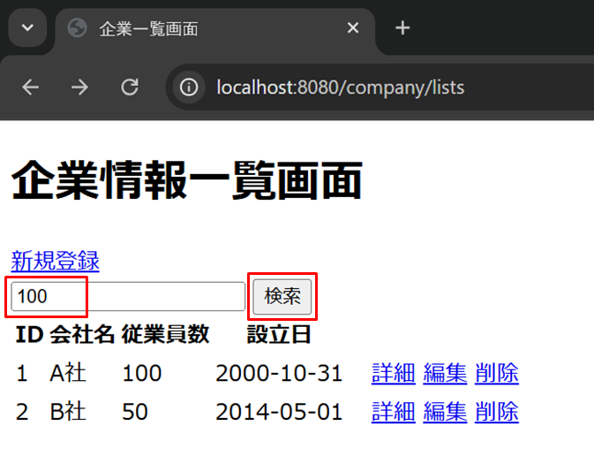The width and height of the screenshot is (594, 464).
Task: Reload the current page
Action: coord(130,87)
